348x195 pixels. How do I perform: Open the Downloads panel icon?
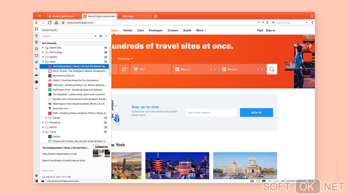click(37, 36)
